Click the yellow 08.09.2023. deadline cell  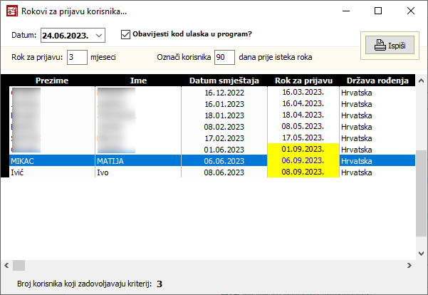[x=303, y=172]
